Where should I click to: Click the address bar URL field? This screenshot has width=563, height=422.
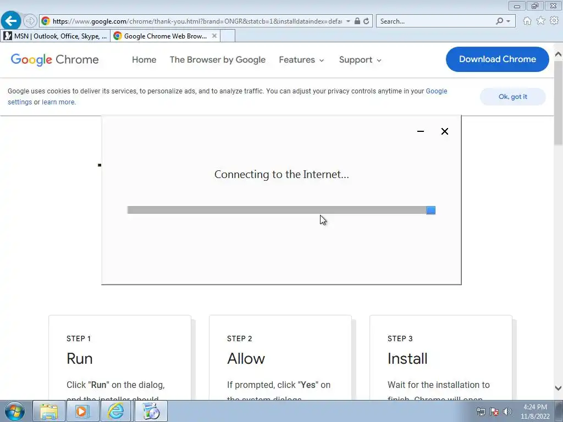coord(197,21)
